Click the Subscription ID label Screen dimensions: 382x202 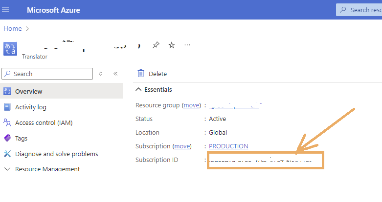pos(157,160)
